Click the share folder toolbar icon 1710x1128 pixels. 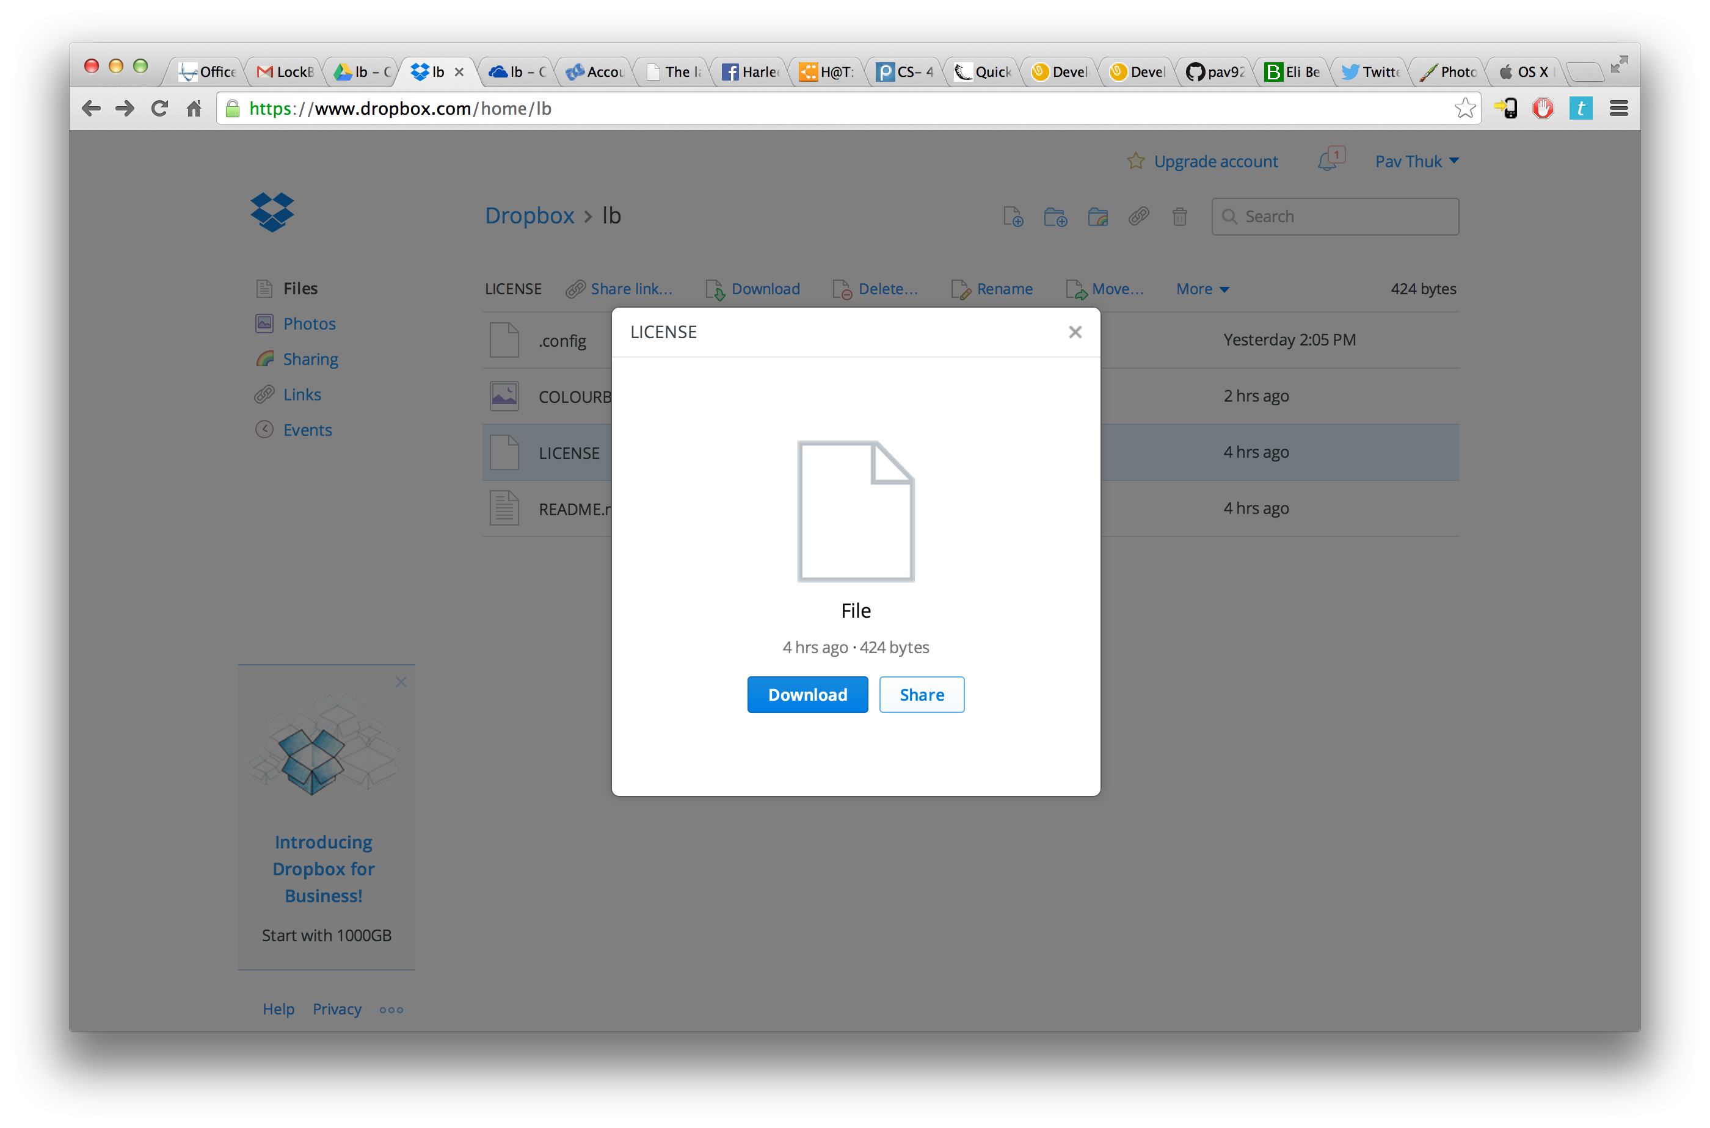point(1097,217)
